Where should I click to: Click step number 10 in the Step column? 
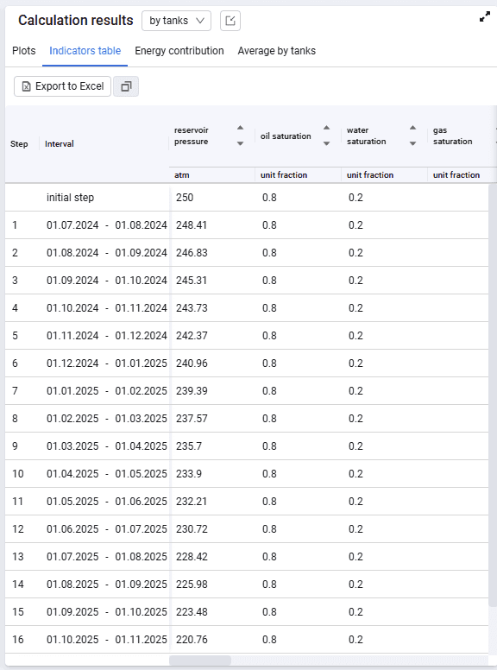click(x=18, y=474)
